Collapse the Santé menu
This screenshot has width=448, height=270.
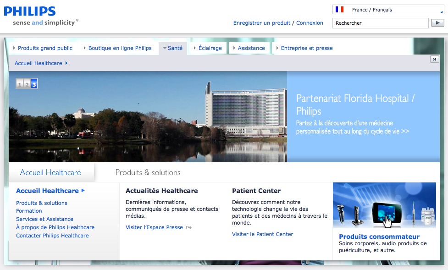[173, 48]
